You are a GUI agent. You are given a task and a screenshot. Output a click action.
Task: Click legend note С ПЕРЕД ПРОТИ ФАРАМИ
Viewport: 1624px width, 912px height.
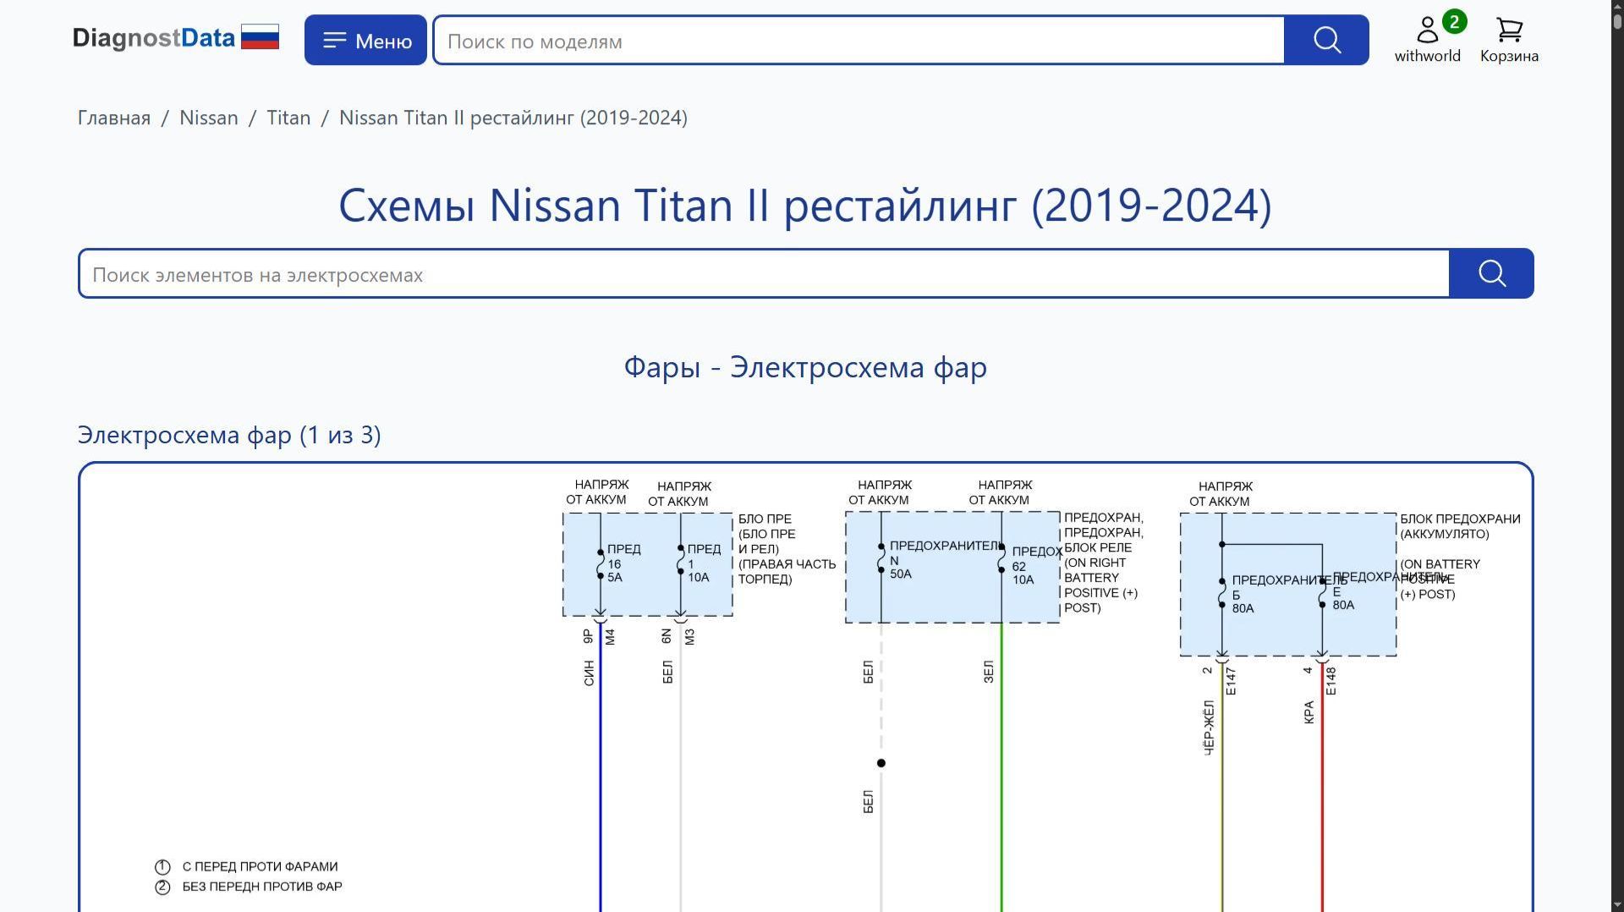click(260, 866)
